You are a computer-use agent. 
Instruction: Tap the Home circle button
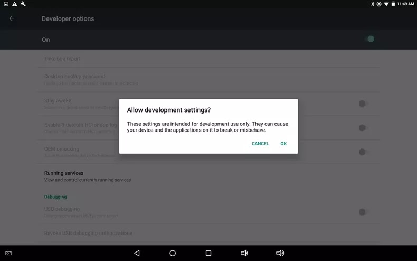[173, 253]
